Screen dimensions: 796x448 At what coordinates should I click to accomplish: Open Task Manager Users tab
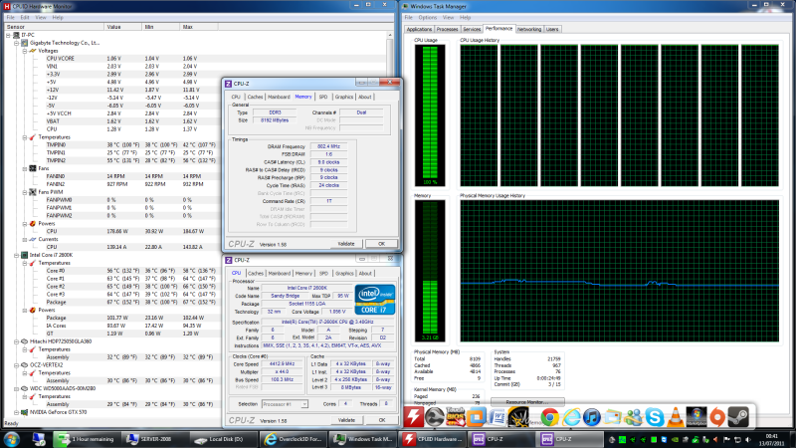[552, 30]
